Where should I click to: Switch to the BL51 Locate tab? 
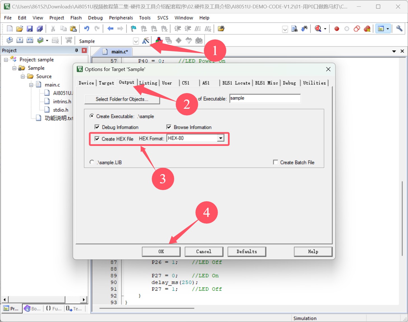pos(236,83)
